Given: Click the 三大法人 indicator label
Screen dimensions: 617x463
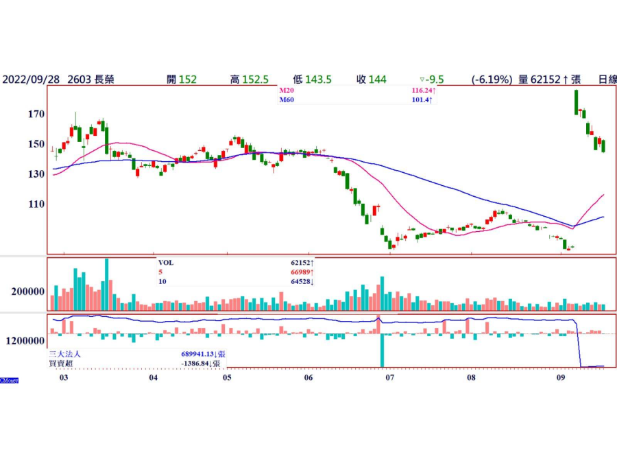Looking at the screenshot, I should (x=64, y=354).
